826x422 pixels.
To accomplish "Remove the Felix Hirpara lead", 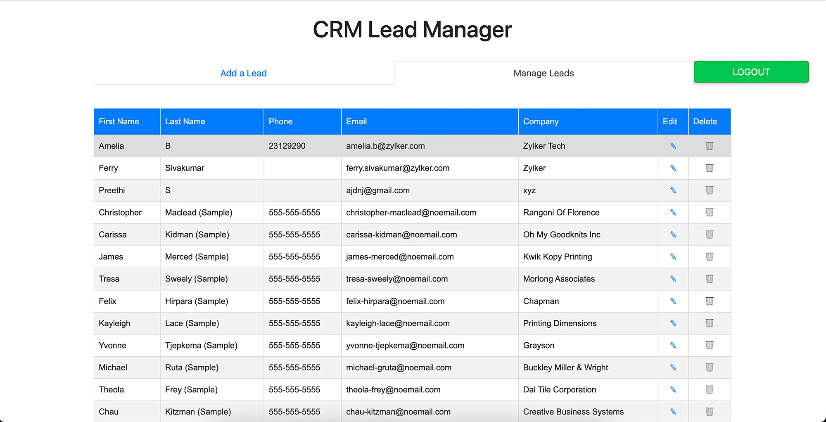I will (709, 301).
